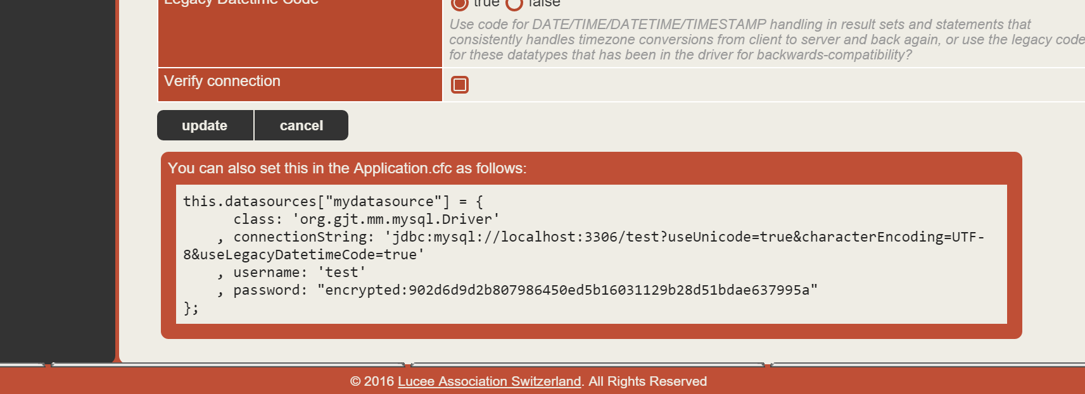Click the cancel button
The height and width of the screenshot is (394, 1085).
tap(301, 125)
